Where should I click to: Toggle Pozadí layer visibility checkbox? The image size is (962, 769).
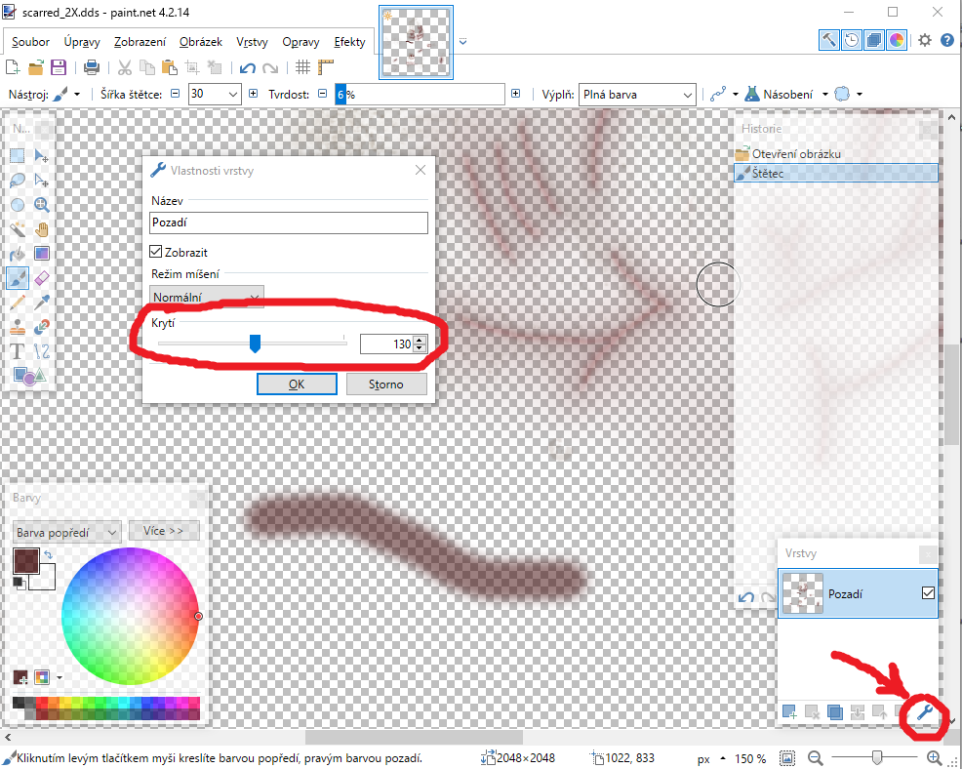(928, 593)
